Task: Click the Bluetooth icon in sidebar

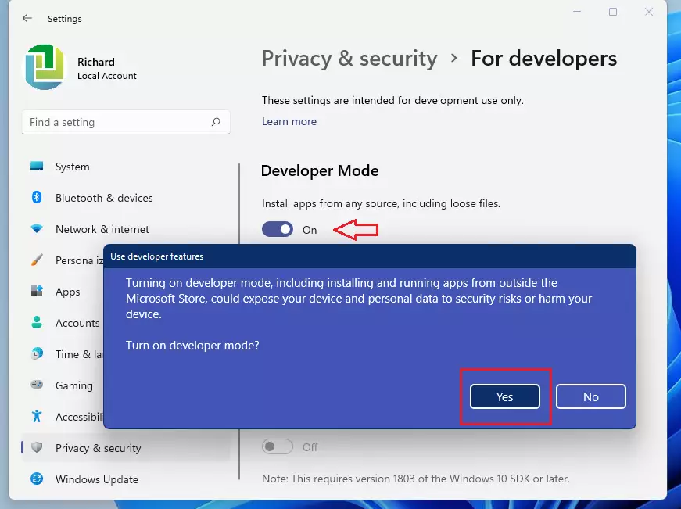Action: [x=37, y=198]
